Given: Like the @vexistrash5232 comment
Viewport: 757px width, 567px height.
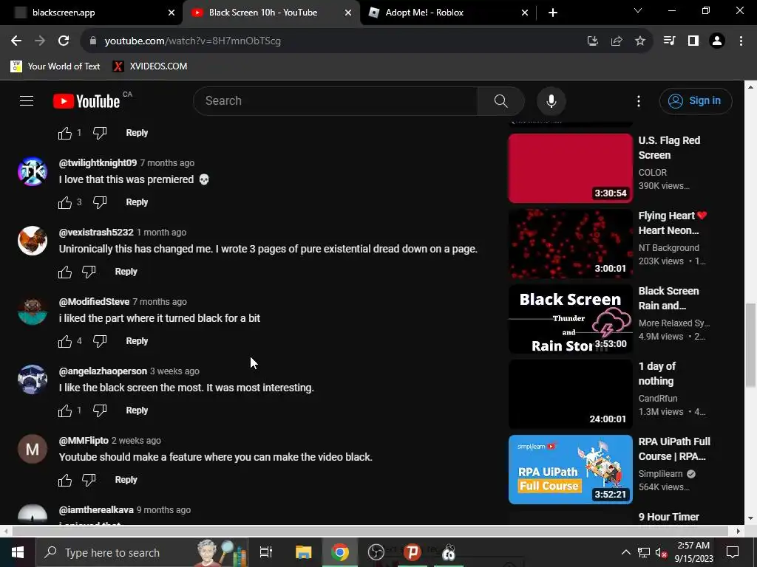Looking at the screenshot, I should click(65, 272).
